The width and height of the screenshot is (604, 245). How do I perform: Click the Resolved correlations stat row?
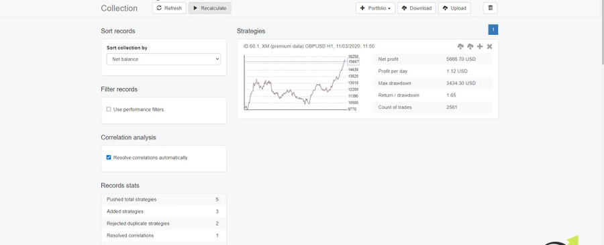[164, 236]
